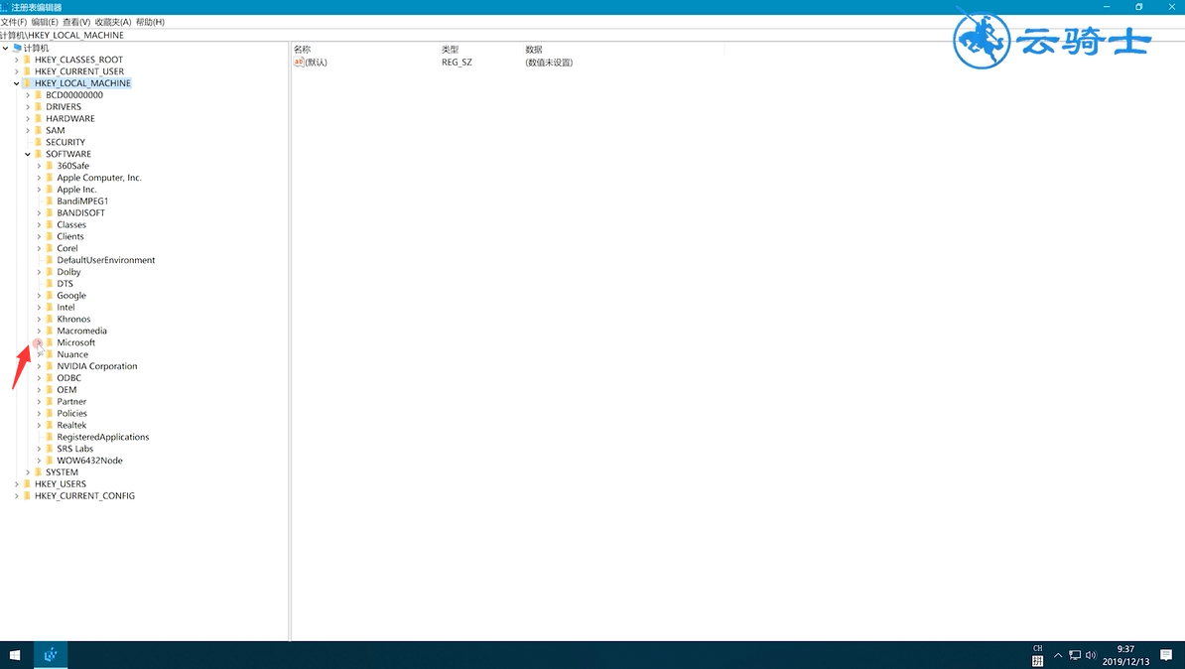Expand the Apple Computer, Inc. key
Viewport: 1185px width, 669px height.
coord(40,178)
